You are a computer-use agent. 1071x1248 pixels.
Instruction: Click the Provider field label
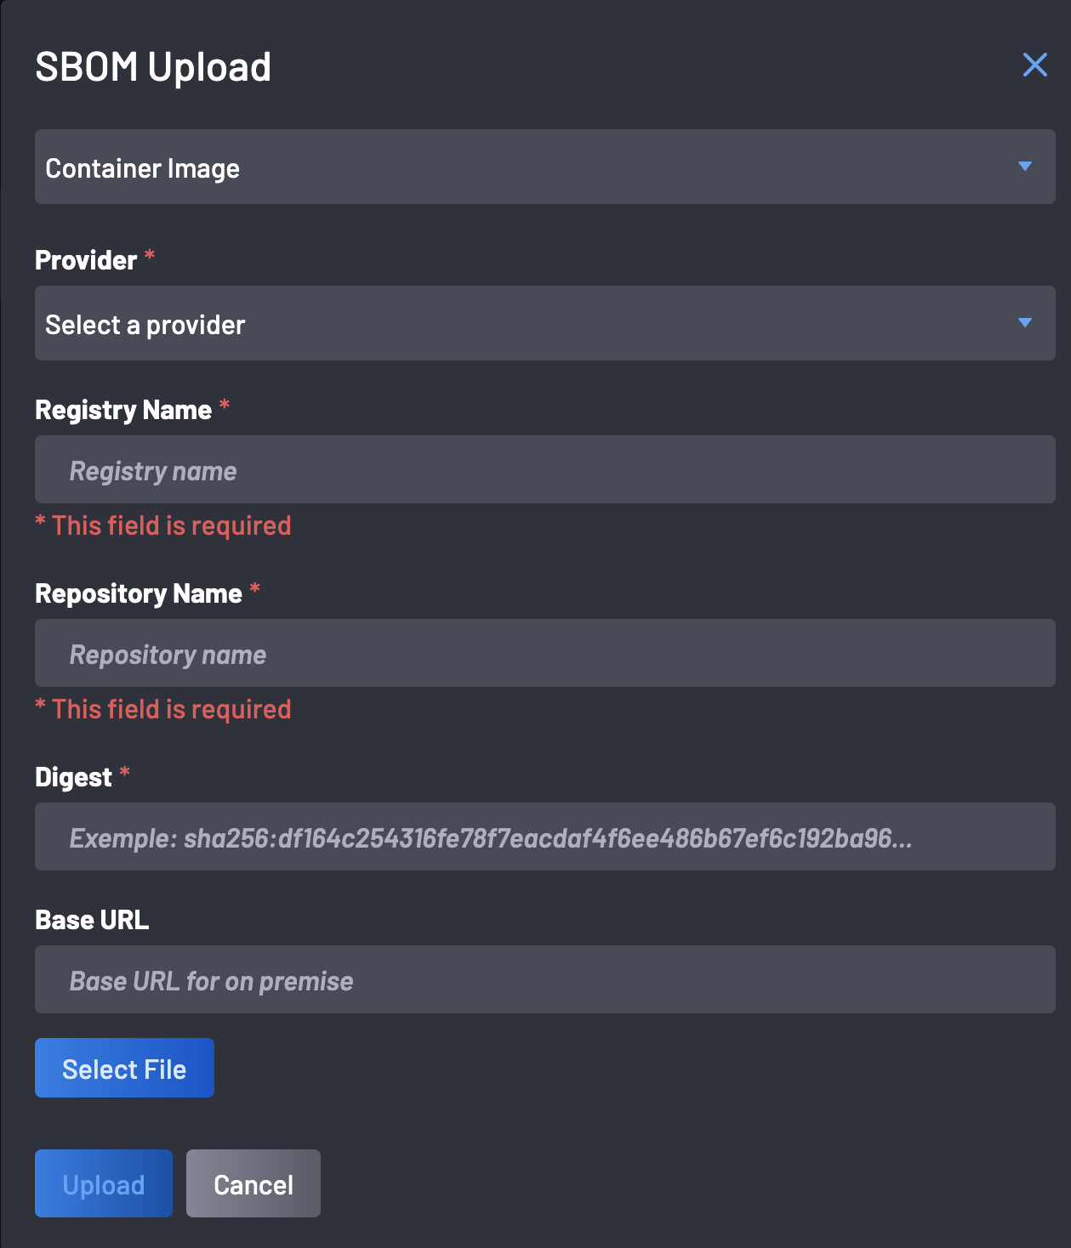tap(86, 260)
